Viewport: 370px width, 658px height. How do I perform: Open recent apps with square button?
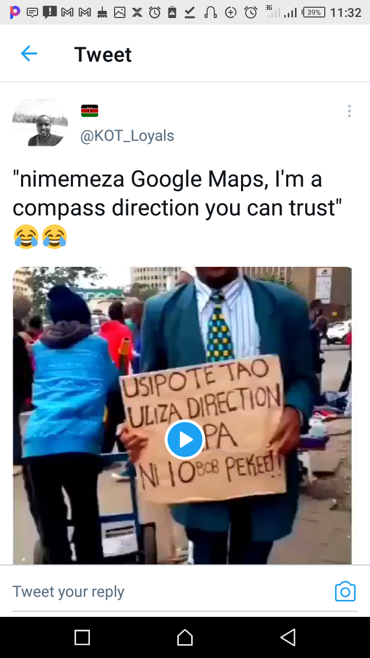82,637
